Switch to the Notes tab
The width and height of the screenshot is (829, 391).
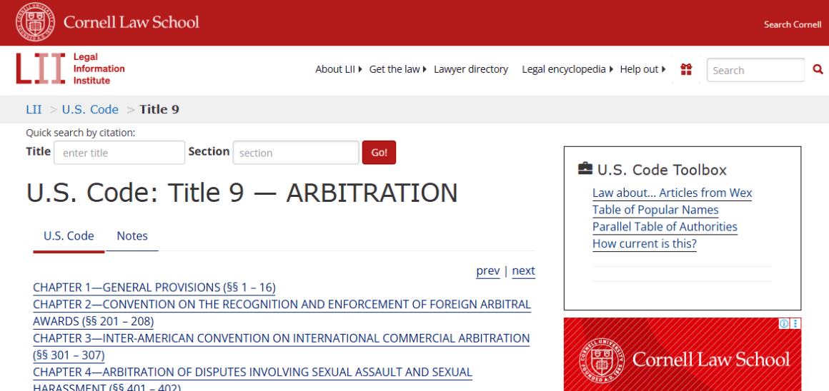[132, 236]
